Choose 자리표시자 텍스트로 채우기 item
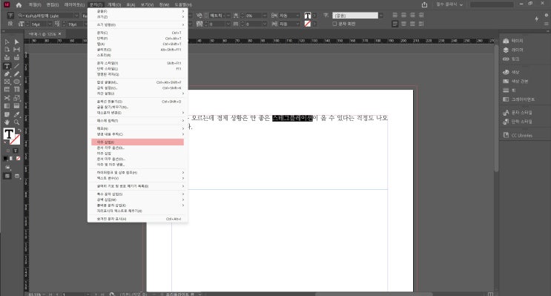 [138, 211]
